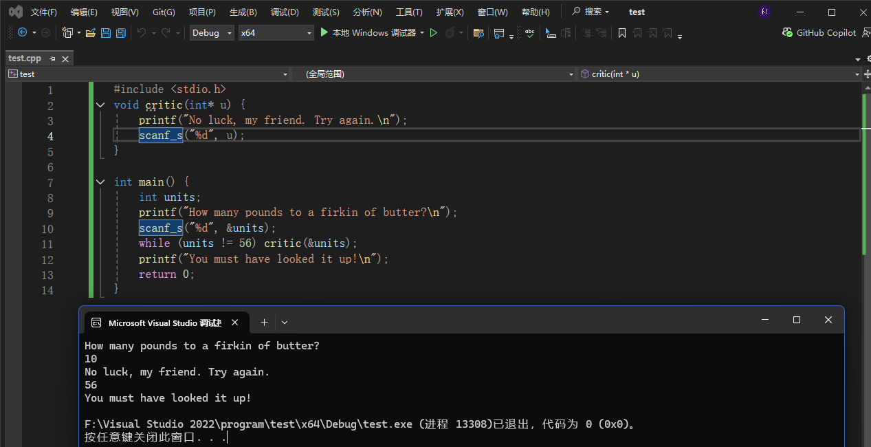Open the new project dropdown arrow
Screen dimensions: 871x447
[78, 32]
